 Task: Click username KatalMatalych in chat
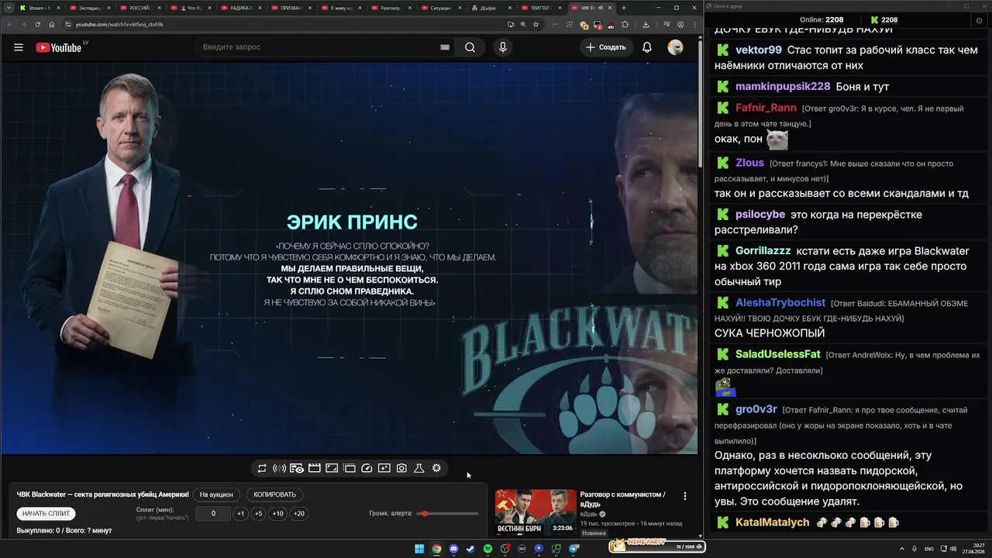click(x=772, y=522)
